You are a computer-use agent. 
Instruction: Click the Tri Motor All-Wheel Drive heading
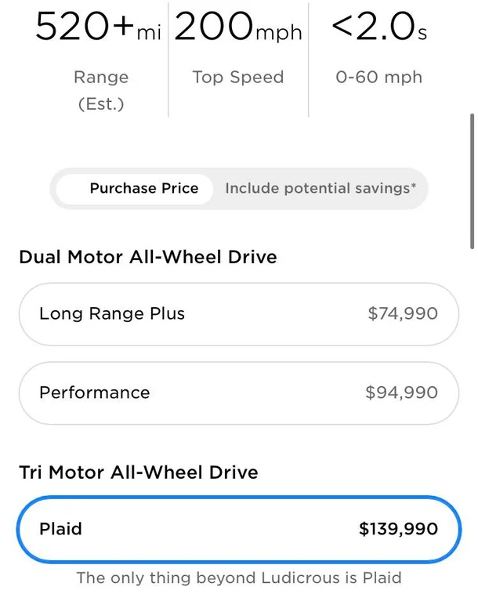click(x=139, y=472)
